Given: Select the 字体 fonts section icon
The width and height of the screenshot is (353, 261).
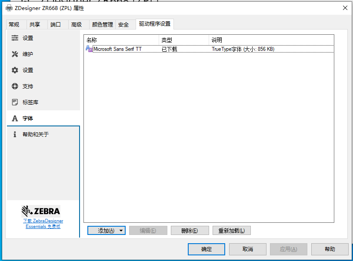Looking at the screenshot, I should click(15, 119).
